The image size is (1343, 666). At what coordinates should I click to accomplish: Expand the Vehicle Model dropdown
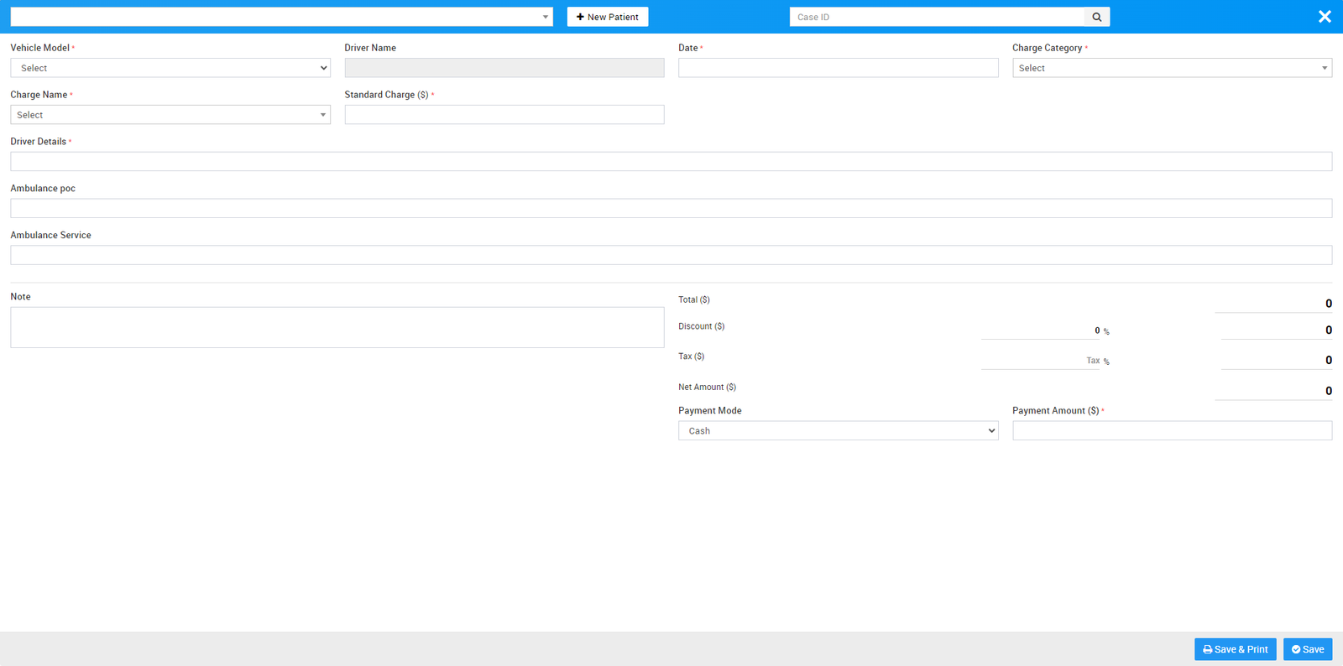170,68
